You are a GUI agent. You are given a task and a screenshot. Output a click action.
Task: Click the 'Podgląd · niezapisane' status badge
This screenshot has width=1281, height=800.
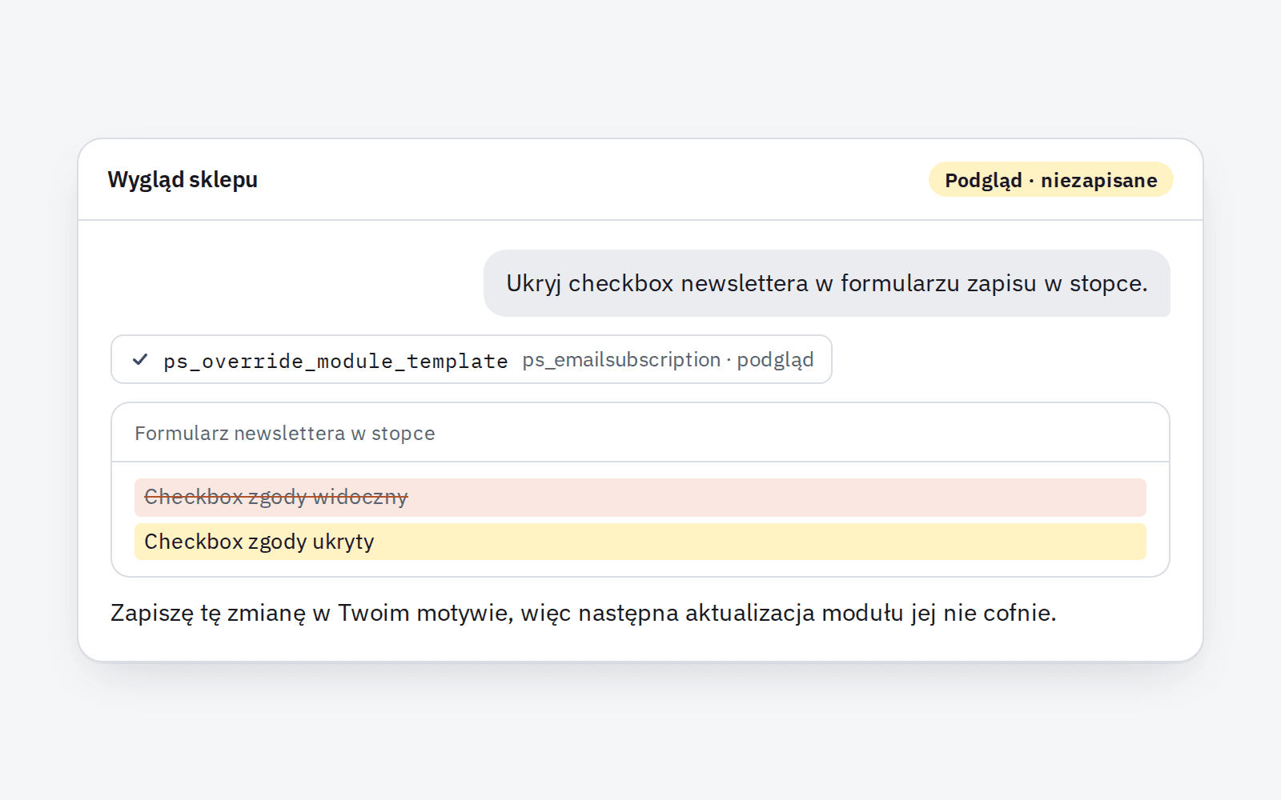(1050, 180)
